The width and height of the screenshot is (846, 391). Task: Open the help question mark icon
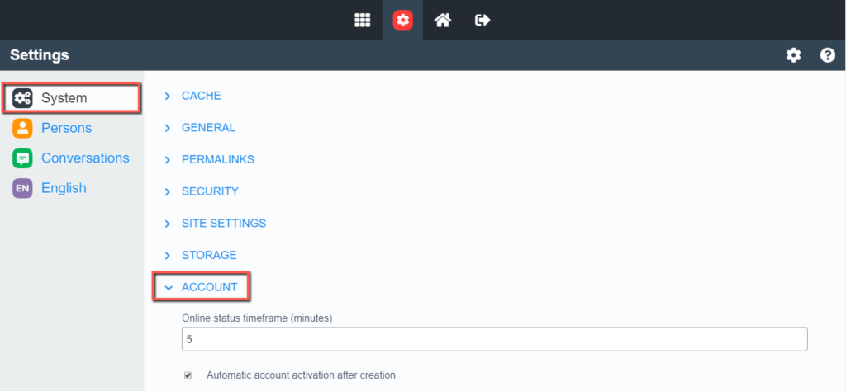tap(828, 55)
